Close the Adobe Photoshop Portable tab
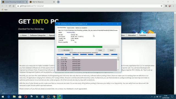The height and width of the screenshot is (99, 176). click(27, 2)
